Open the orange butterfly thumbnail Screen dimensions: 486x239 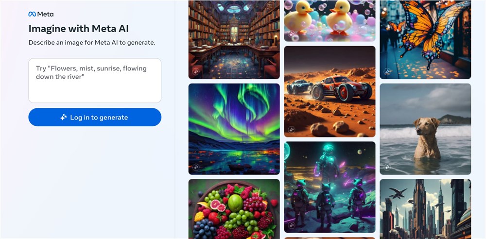(425, 40)
